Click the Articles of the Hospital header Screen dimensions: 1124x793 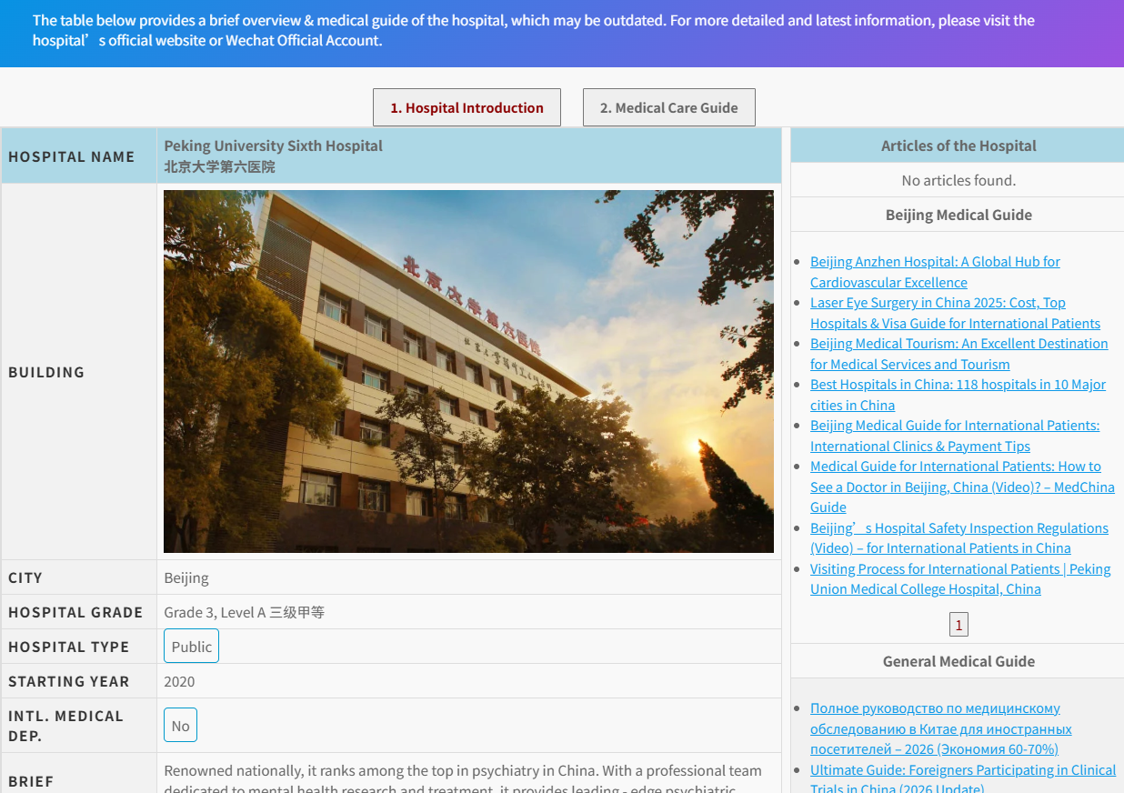(x=958, y=146)
